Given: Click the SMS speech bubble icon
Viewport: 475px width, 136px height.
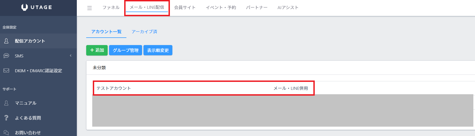Looking at the screenshot, I should pyautogui.click(x=6, y=56).
